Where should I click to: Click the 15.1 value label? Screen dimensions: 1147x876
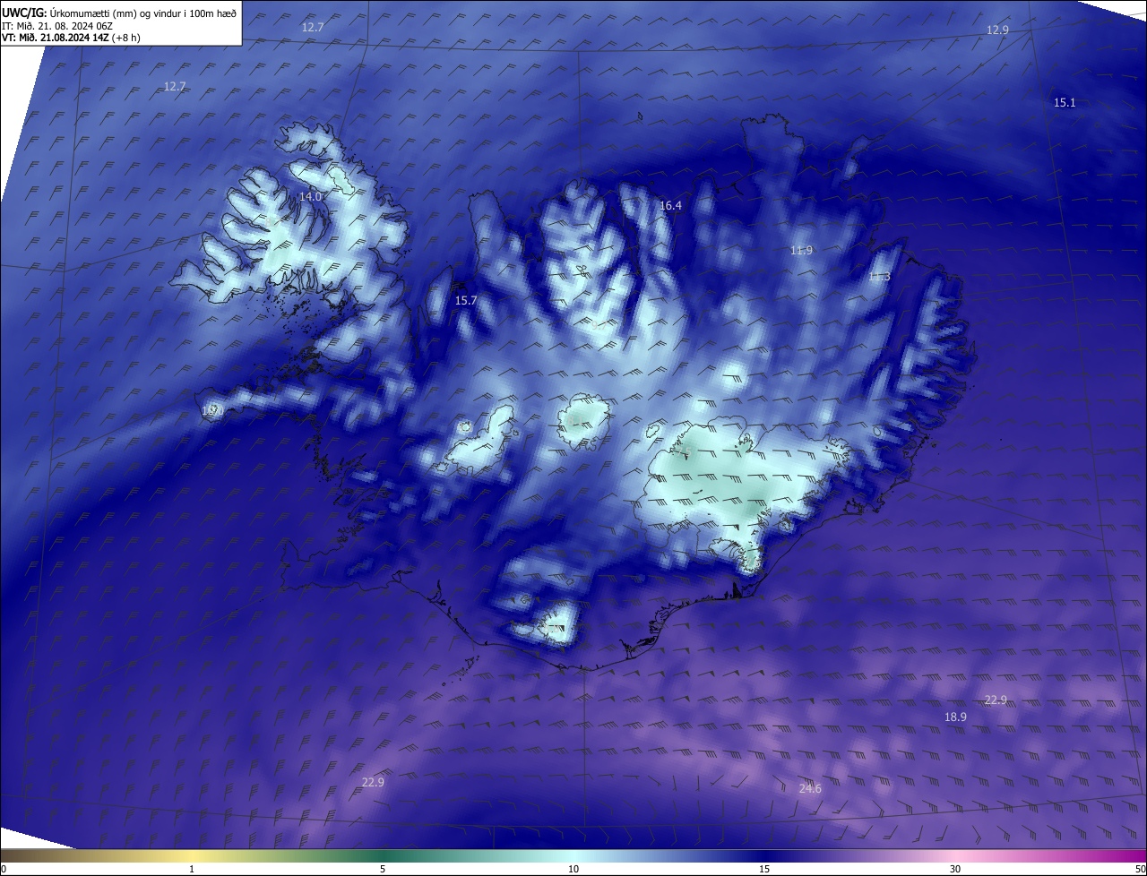(1064, 103)
